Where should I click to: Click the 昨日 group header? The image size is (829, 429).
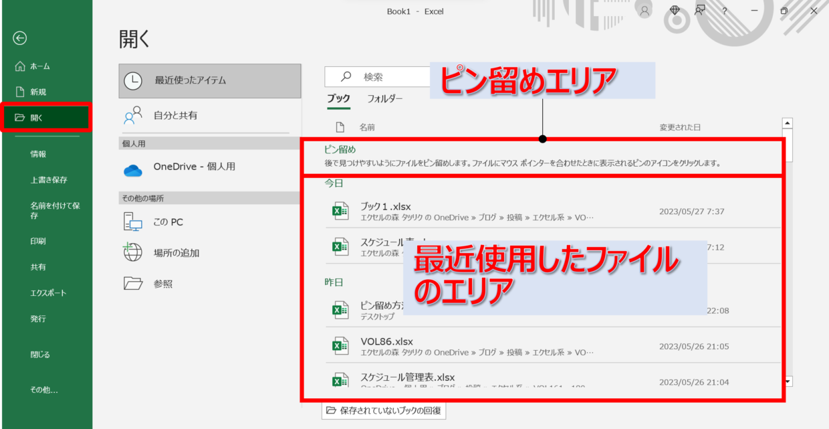(x=334, y=282)
